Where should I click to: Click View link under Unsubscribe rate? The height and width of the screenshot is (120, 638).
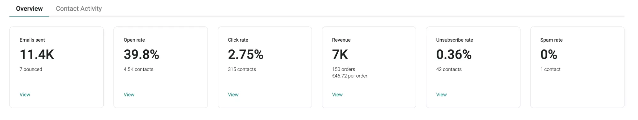coord(441,95)
